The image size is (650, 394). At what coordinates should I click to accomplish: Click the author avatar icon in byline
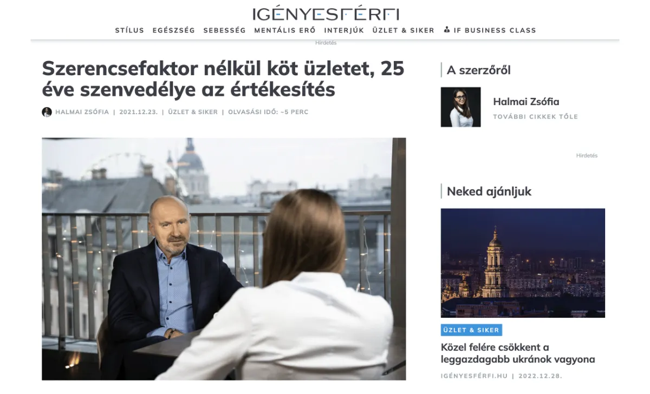(x=47, y=112)
